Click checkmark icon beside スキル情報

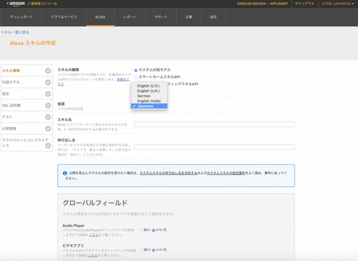point(48,70)
